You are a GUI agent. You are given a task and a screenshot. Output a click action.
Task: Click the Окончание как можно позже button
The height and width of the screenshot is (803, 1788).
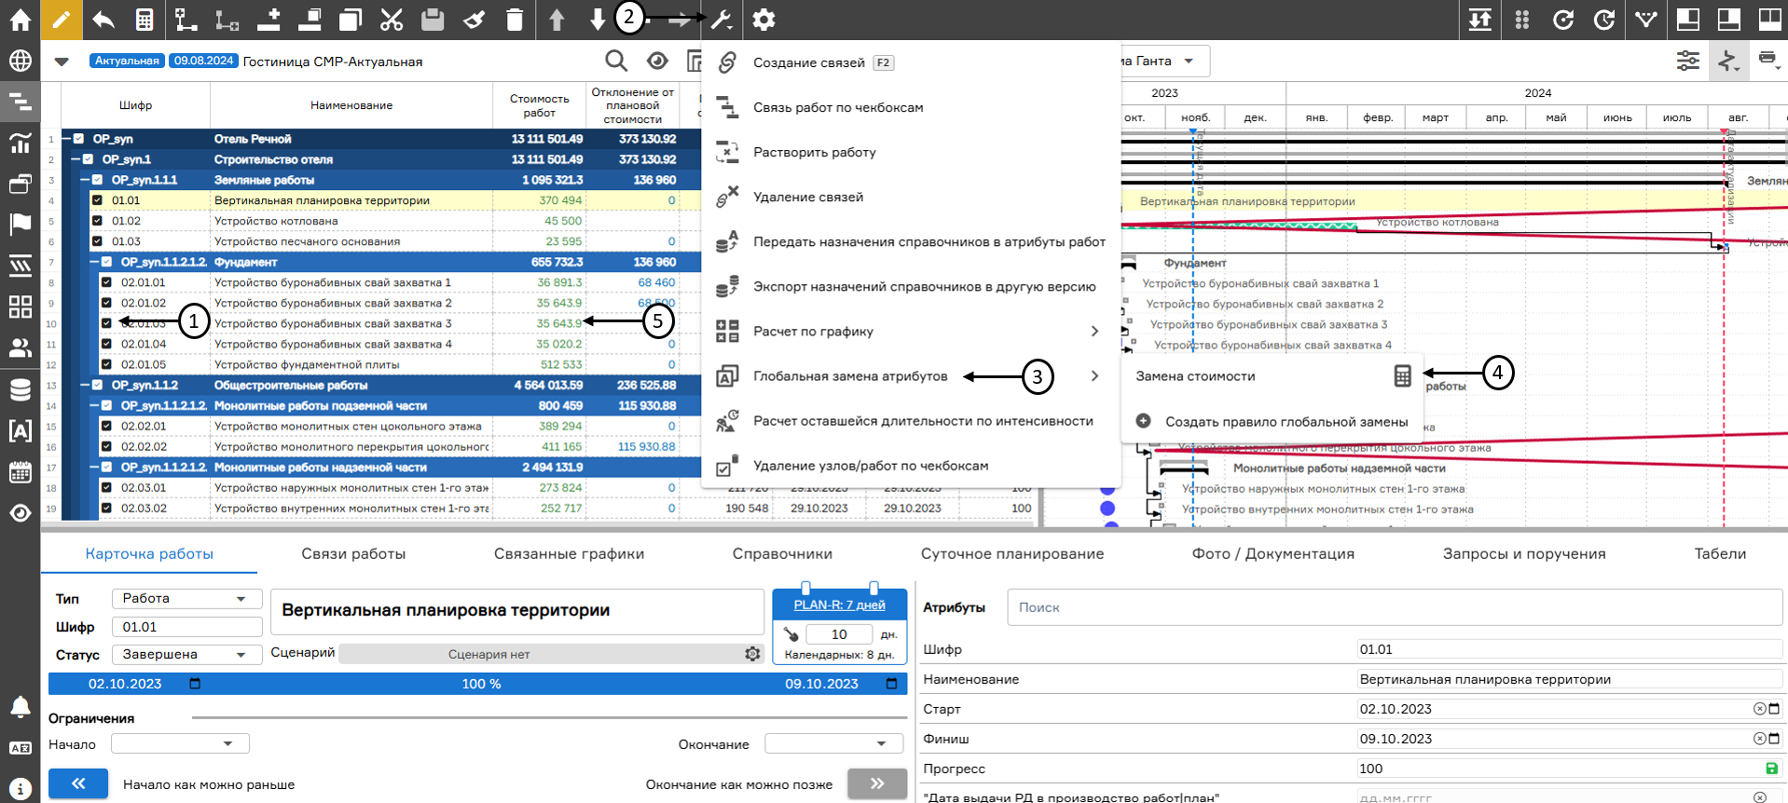tap(877, 783)
